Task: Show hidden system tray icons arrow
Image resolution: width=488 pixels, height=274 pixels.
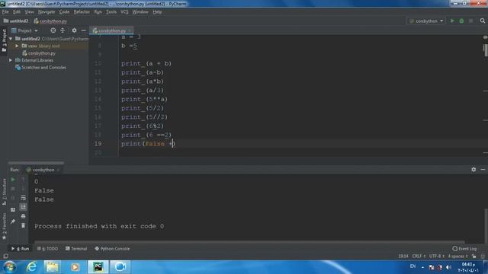Action: (x=422, y=267)
